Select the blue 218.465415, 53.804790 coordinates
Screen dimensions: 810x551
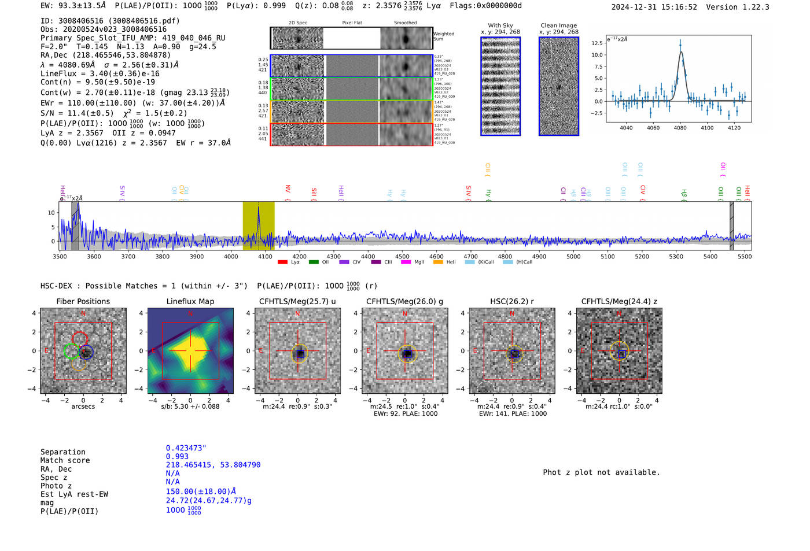tap(213, 465)
